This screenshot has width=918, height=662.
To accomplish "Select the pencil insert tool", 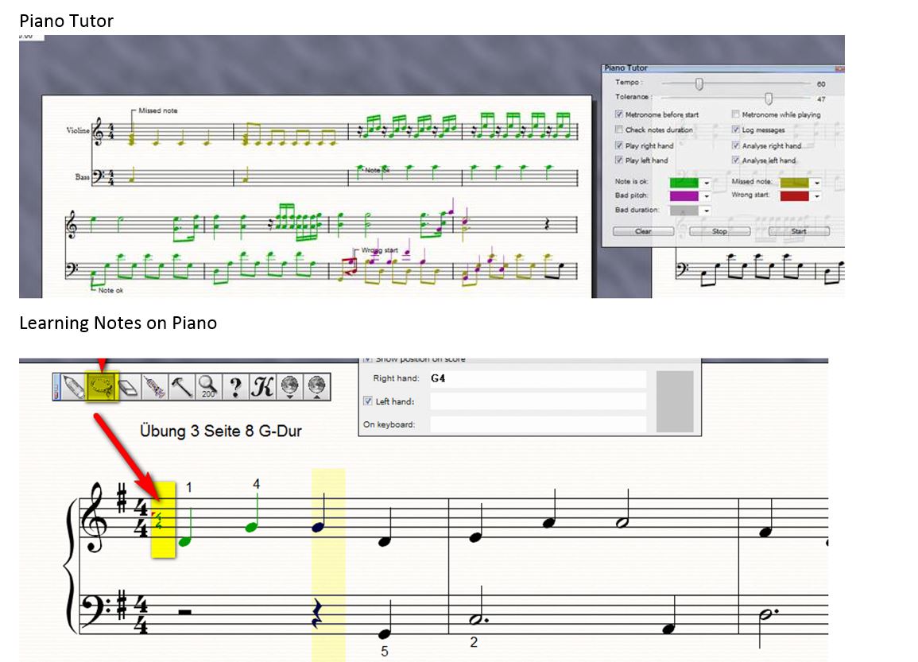I will pos(73,387).
